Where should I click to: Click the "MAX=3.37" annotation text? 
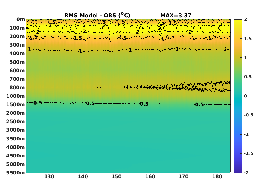[x=176, y=16]
